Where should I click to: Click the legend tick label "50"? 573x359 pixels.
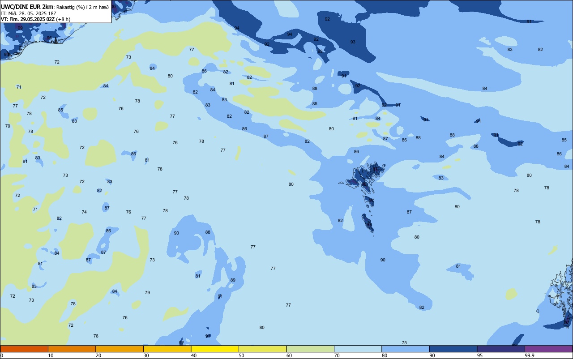click(242, 355)
